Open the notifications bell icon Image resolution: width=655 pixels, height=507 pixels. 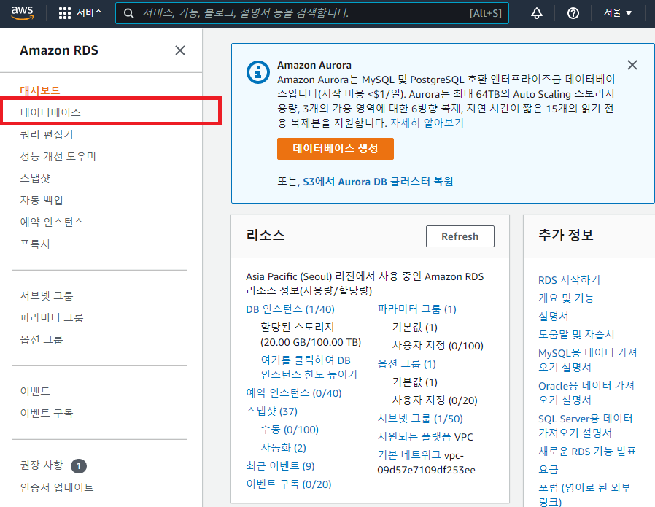(536, 13)
